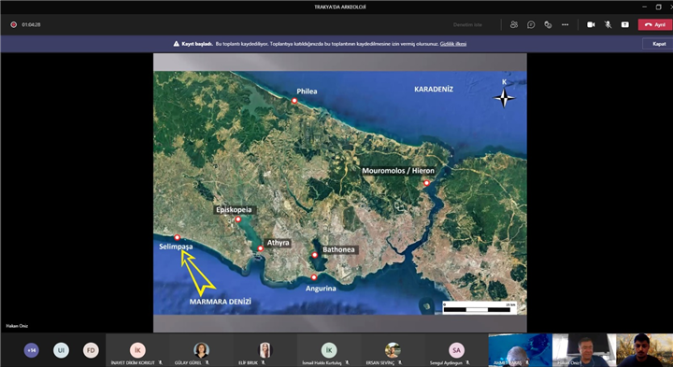Select the FD participant avatar
The image size is (673, 367).
pyautogui.click(x=91, y=350)
